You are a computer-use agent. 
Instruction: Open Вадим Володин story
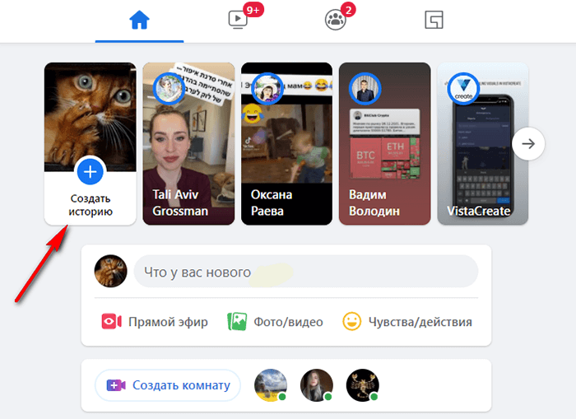384,143
